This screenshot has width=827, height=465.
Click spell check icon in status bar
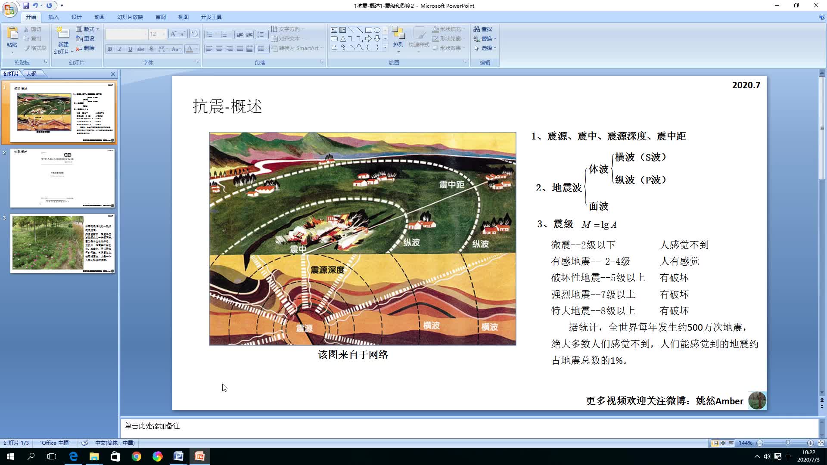click(85, 443)
